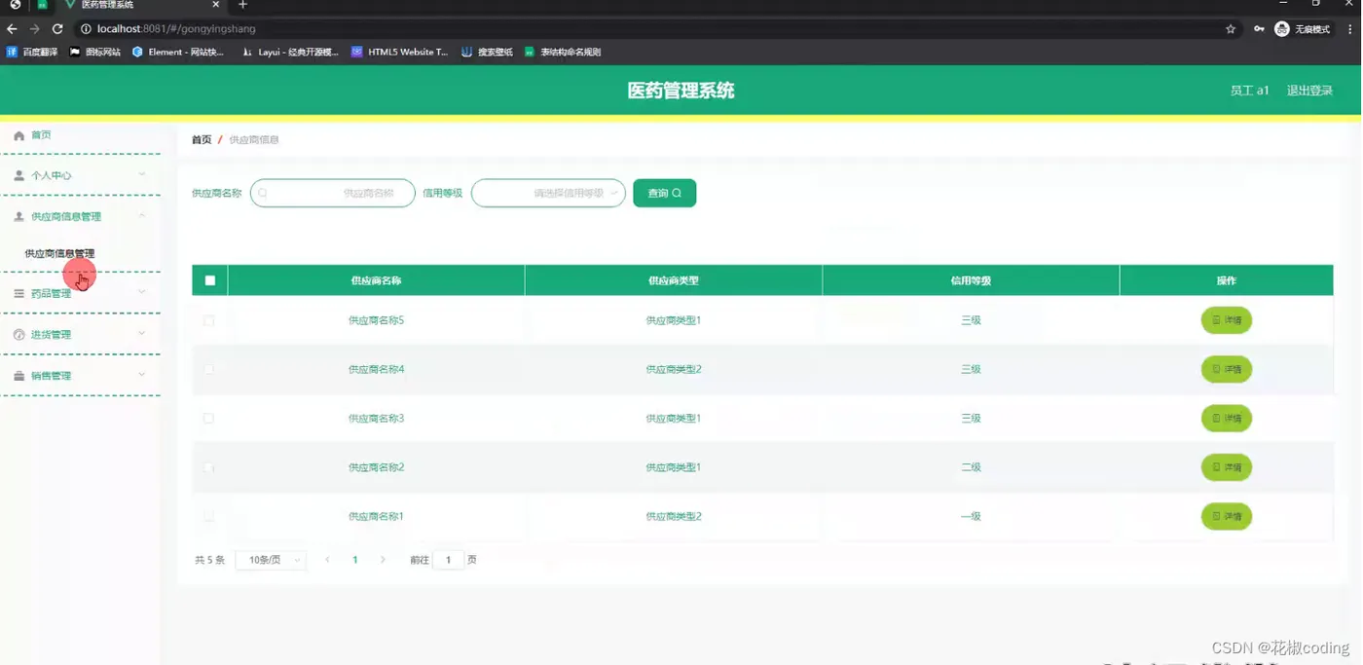
Task: Click the browser forward arrow
Action: coord(34,29)
